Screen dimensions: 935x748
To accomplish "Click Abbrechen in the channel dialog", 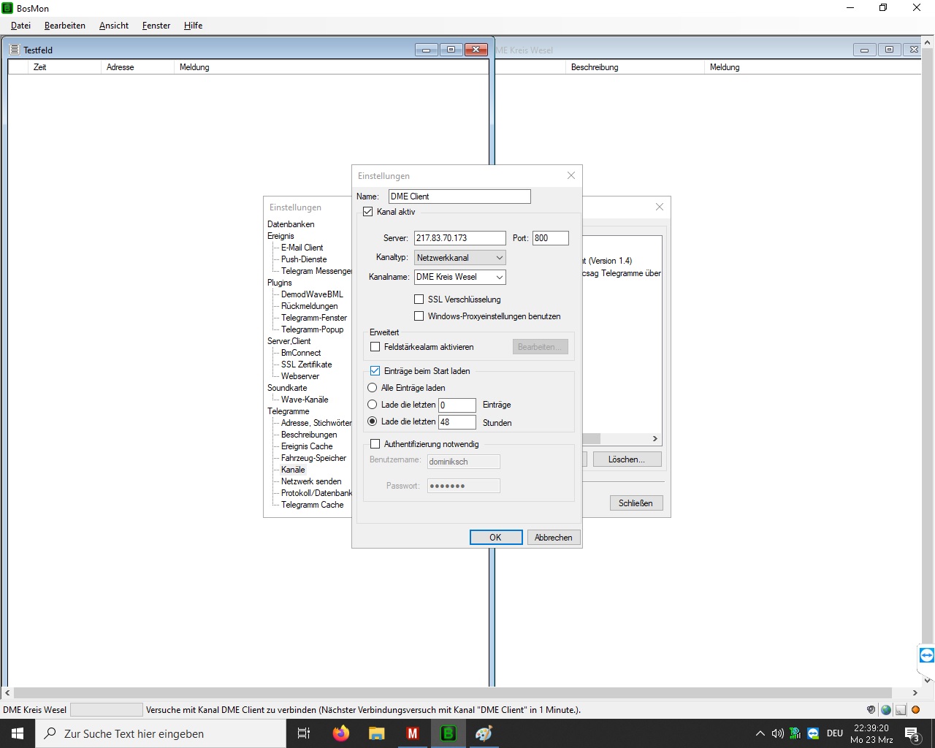I will (554, 538).
